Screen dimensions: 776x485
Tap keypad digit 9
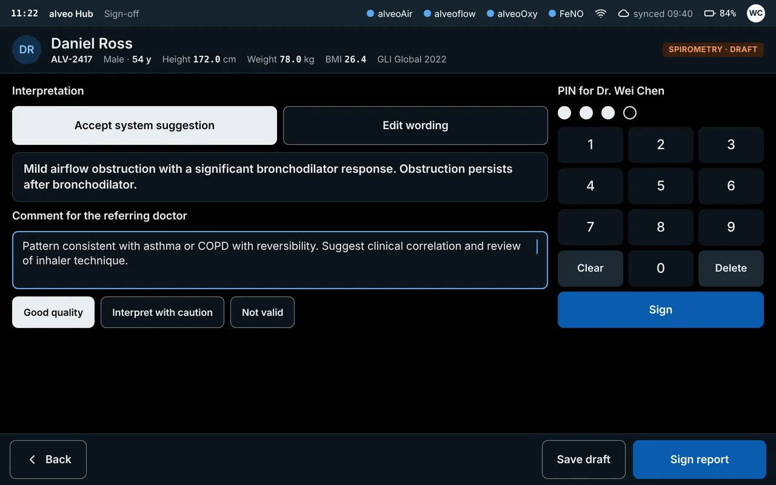pyautogui.click(x=731, y=227)
